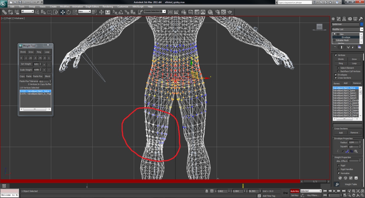Open the Weight Tool wrench icon
365x198 pixels.
click(x=337, y=184)
